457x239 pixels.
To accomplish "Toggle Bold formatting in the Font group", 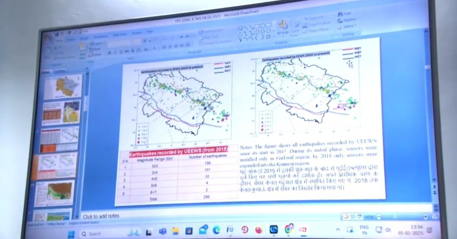I will coord(109,53).
